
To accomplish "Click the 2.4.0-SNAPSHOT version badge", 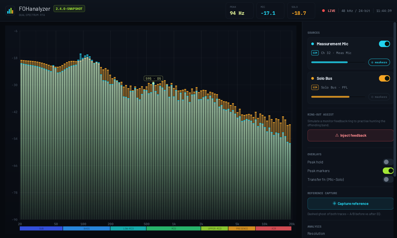I will [69, 9].
